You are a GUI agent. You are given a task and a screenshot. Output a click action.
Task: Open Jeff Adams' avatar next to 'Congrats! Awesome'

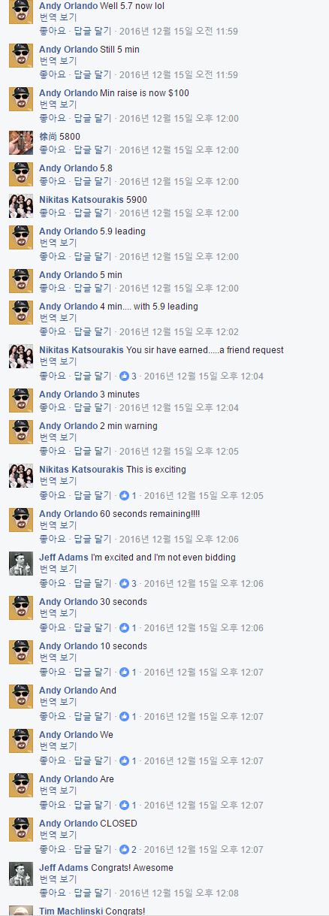[21, 874]
